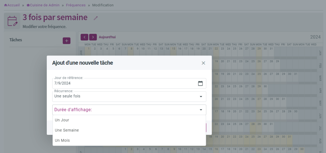Select February 29 calendar cell
The image size is (326, 153).
[277, 62]
